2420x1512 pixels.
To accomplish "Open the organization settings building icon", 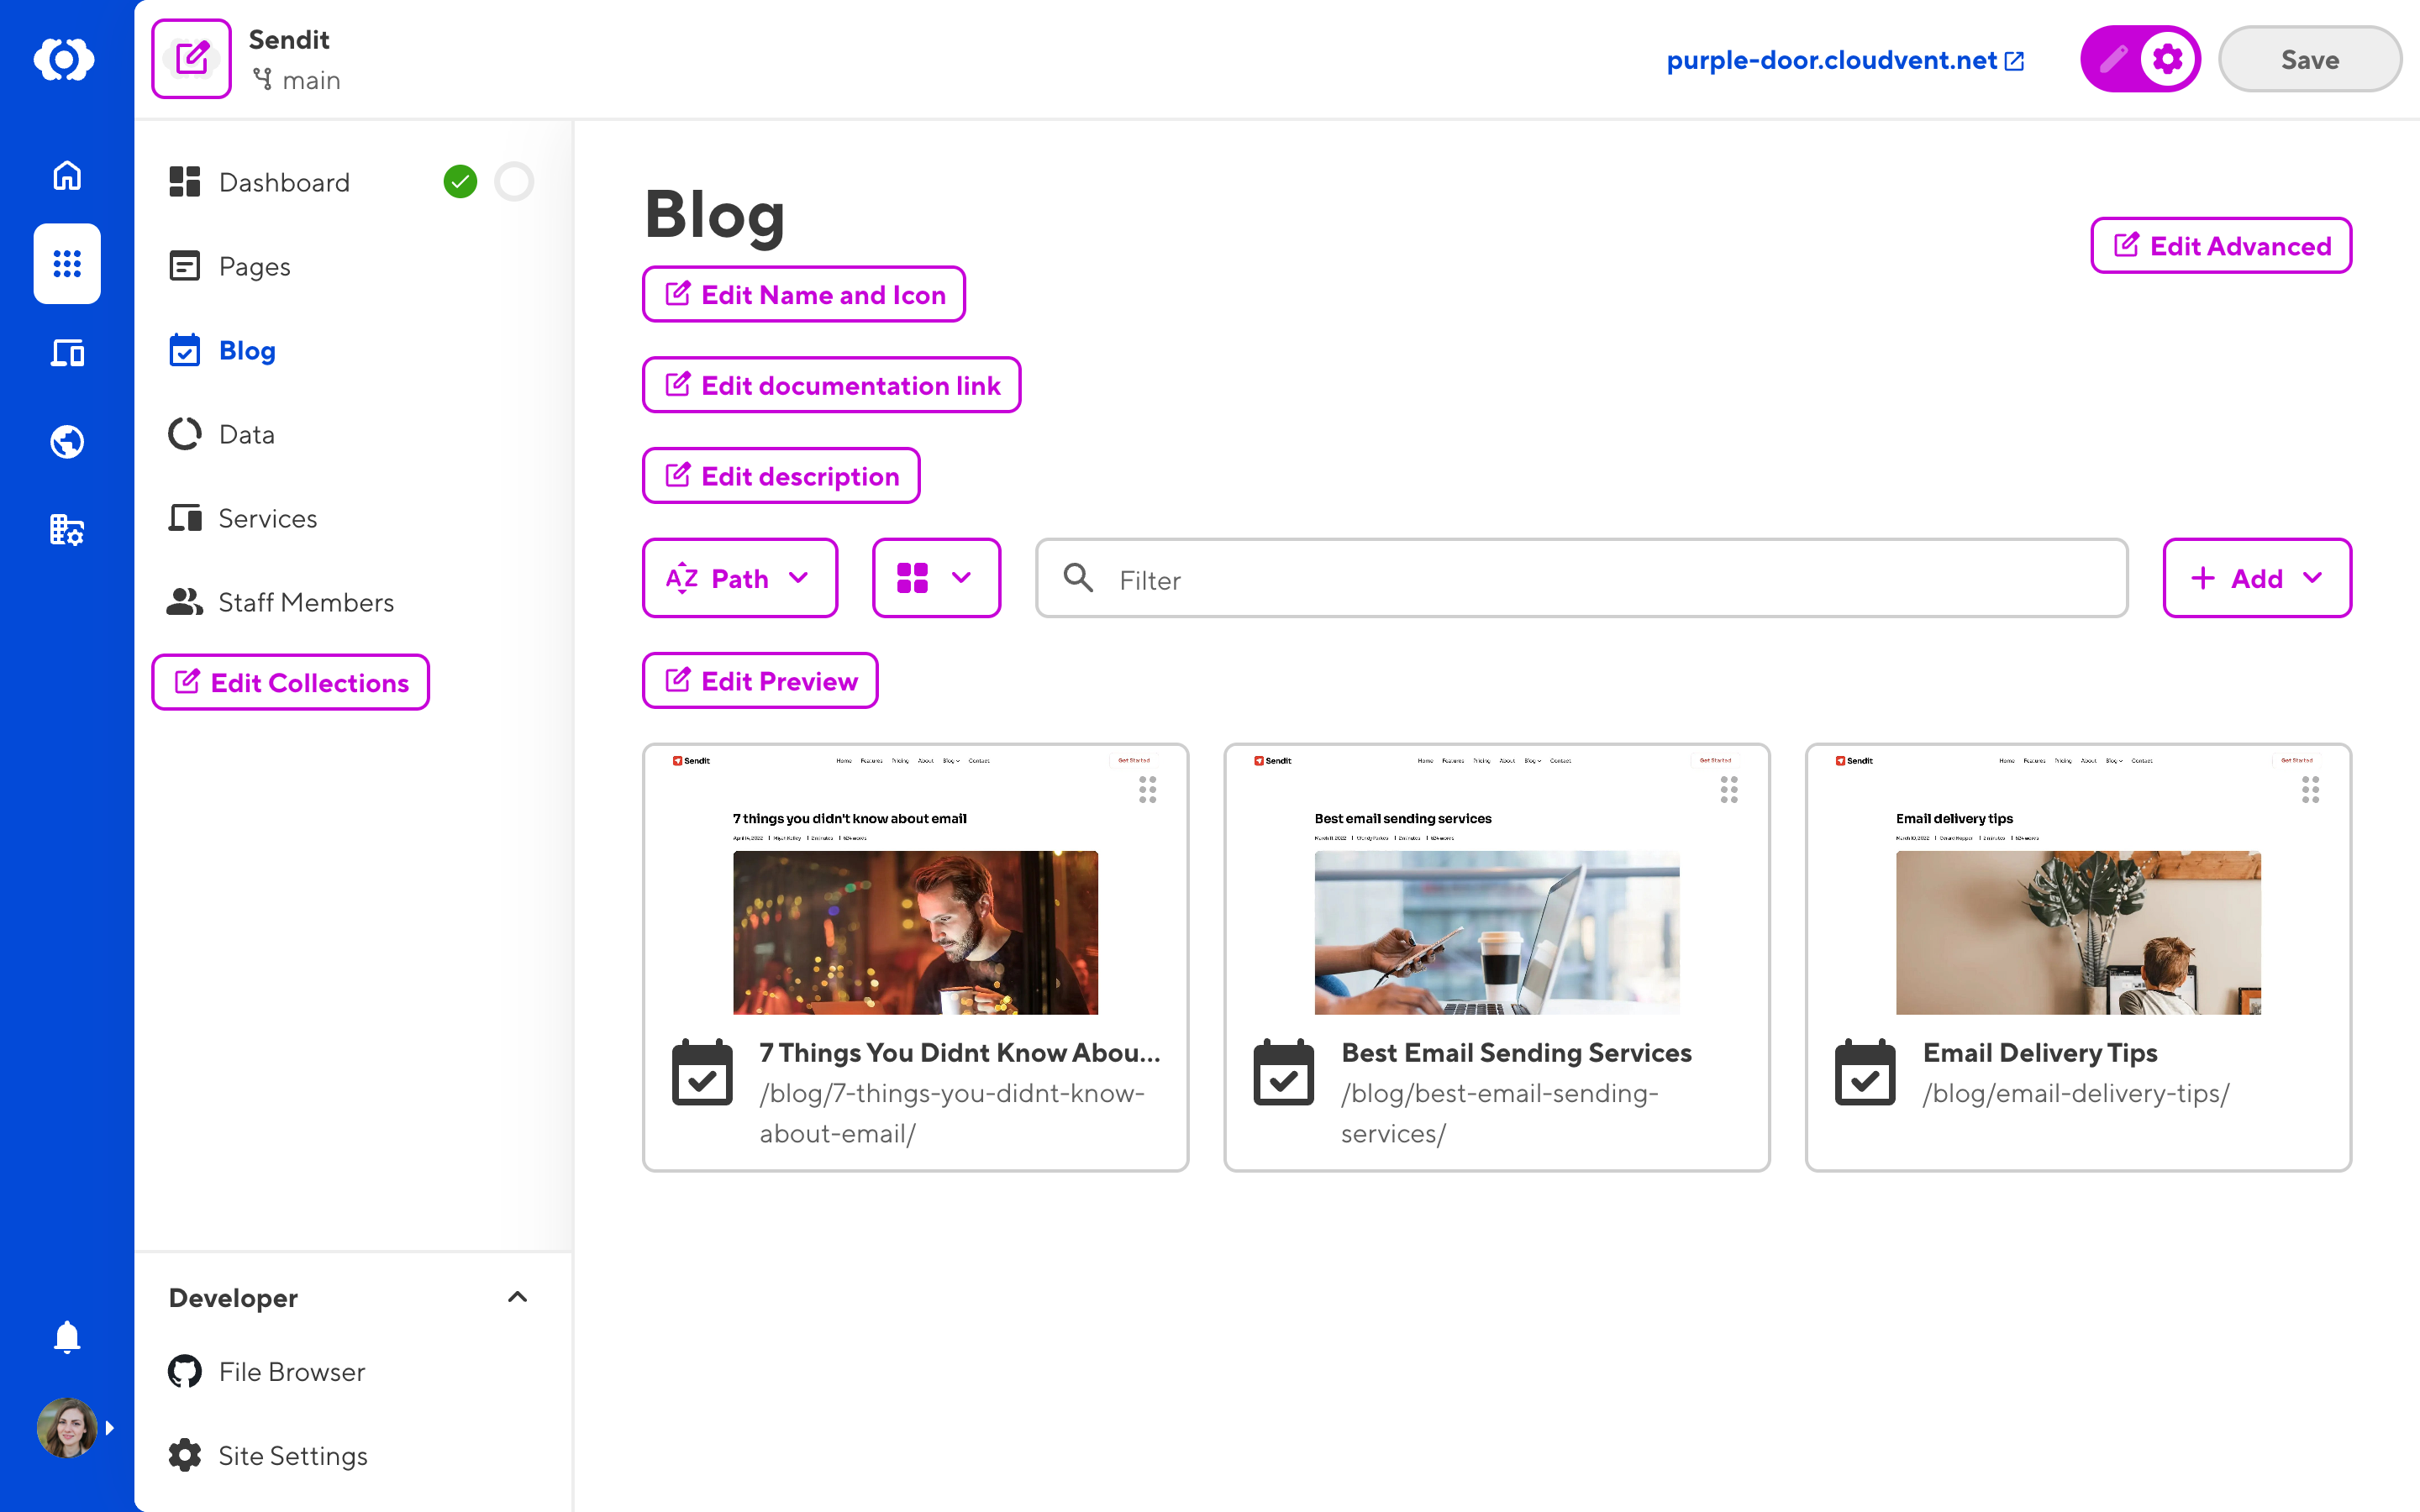I will tap(67, 529).
